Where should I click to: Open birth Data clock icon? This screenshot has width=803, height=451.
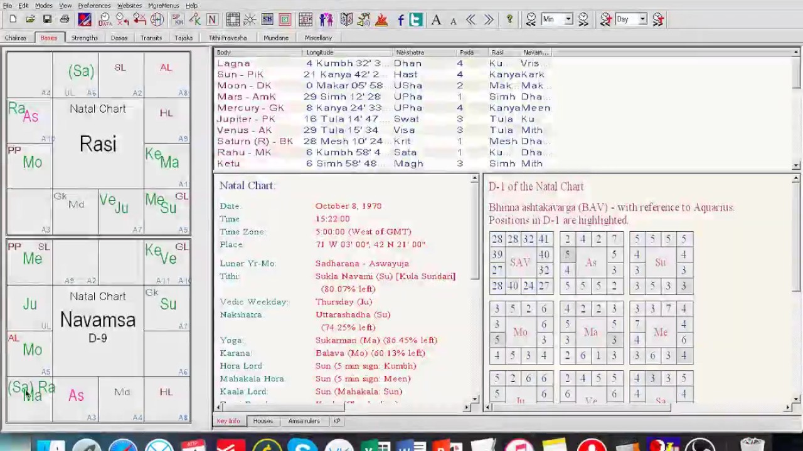pyautogui.click(x=105, y=19)
